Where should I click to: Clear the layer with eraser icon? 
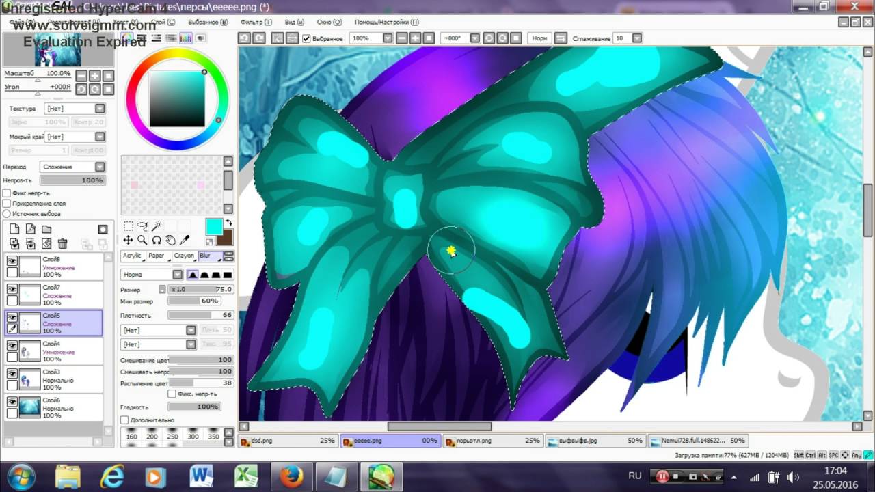click(46, 243)
